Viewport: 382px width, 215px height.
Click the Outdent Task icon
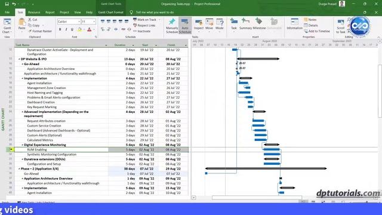(103, 29)
